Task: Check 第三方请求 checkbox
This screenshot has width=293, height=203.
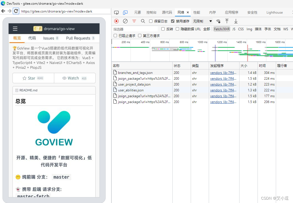Action: pyautogui.click(x=140, y=36)
